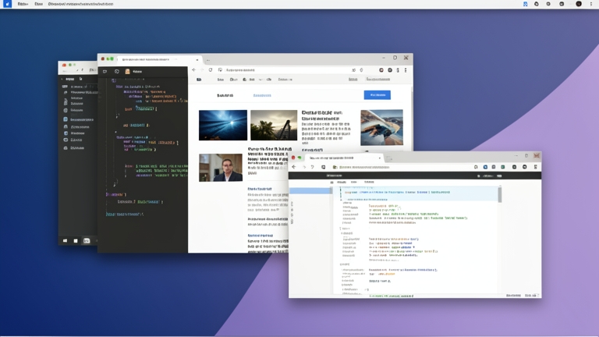Click the highlighted taskbar icon in rear dark window
599x337 pixels.
coord(87,241)
